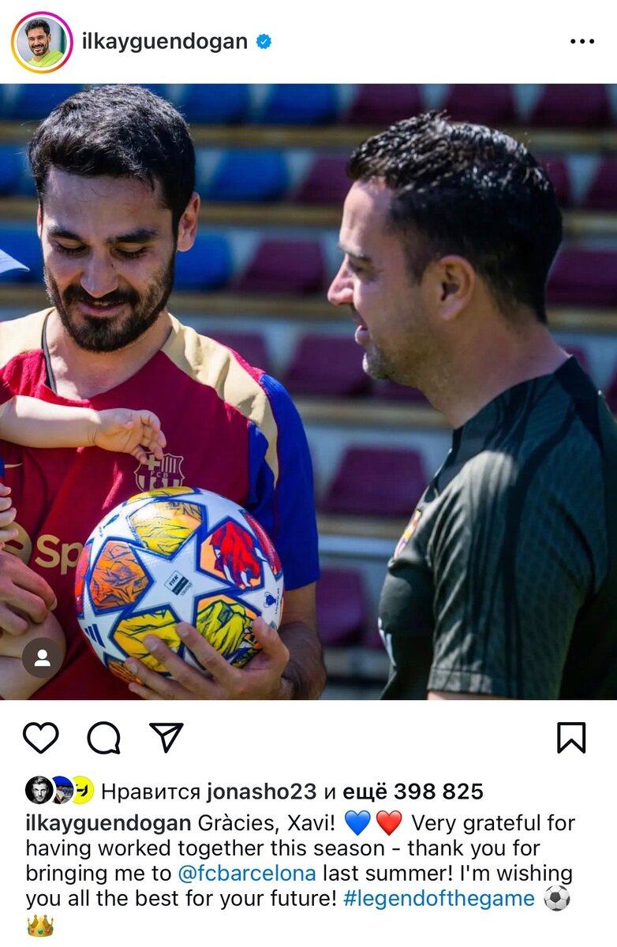
Task: Share post via paper plane icon
Action: 166,737
